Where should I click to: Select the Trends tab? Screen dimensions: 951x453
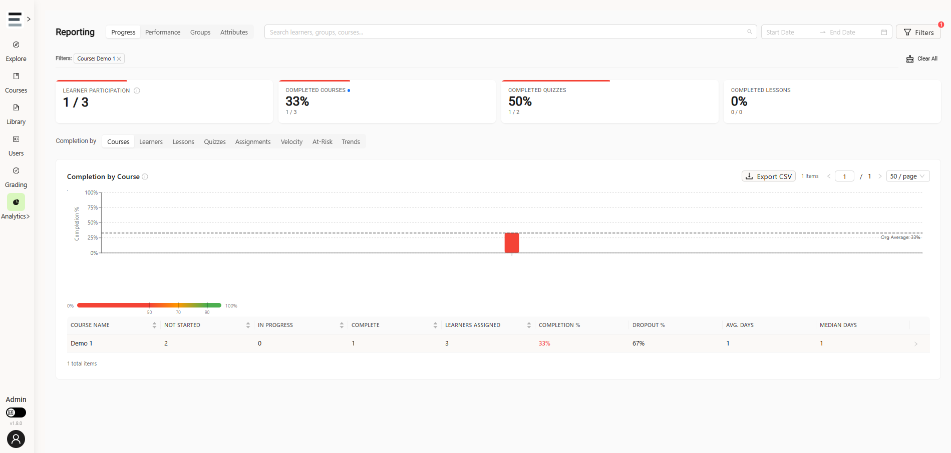tap(351, 141)
